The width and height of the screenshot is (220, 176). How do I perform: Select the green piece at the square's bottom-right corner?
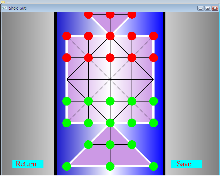[154, 123]
